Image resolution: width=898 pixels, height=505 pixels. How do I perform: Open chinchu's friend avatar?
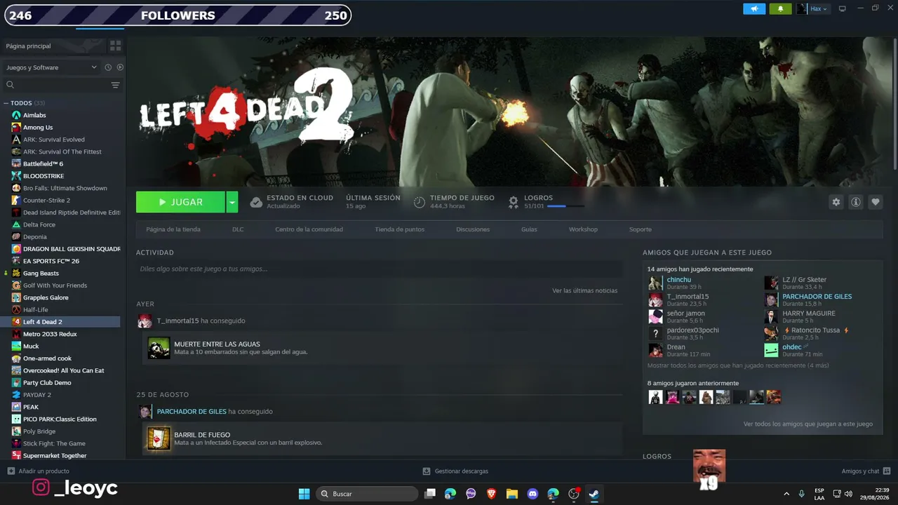[x=655, y=283]
